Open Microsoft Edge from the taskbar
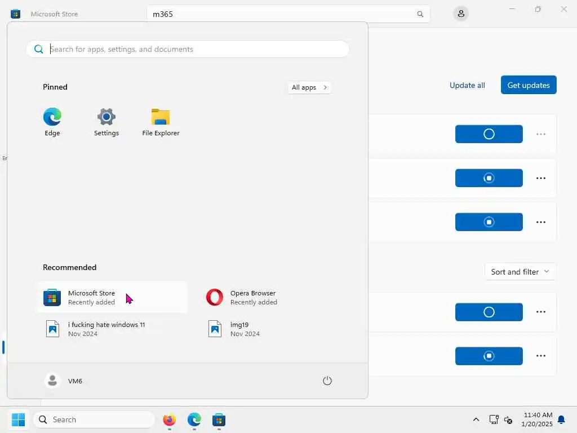Viewport: 577px width, 433px height. click(194, 419)
